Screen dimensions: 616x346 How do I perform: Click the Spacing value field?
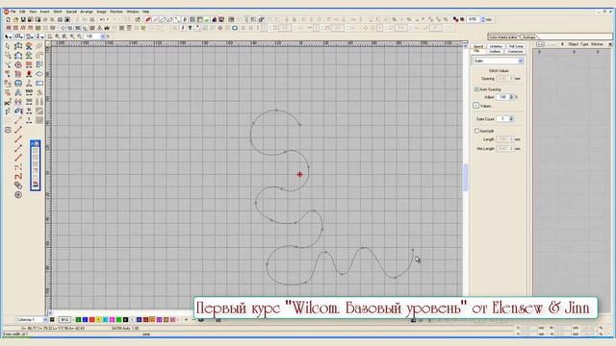click(x=503, y=79)
